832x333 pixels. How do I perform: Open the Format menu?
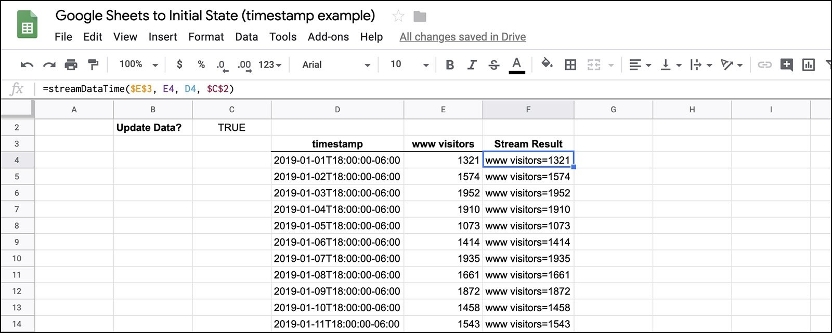[x=206, y=37]
